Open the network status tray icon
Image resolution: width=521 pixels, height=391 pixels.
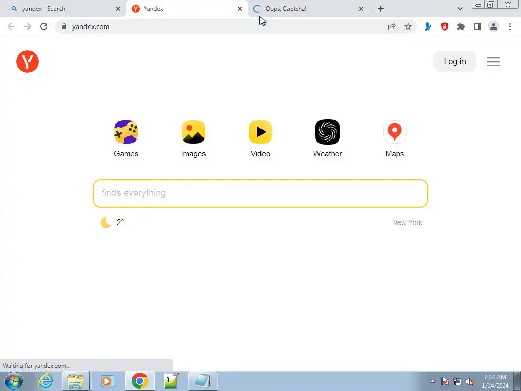[457, 381]
